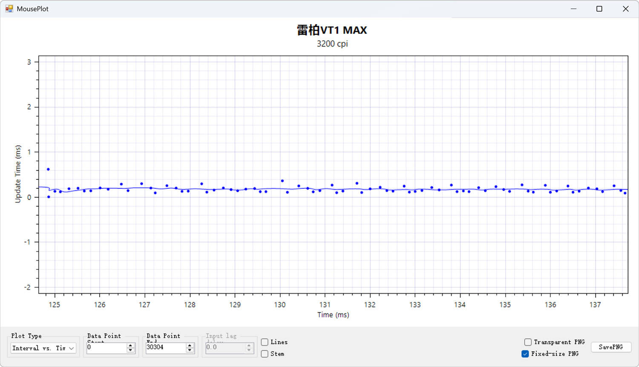Uncheck the Fixed-size PNG checkbox

click(x=525, y=354)
